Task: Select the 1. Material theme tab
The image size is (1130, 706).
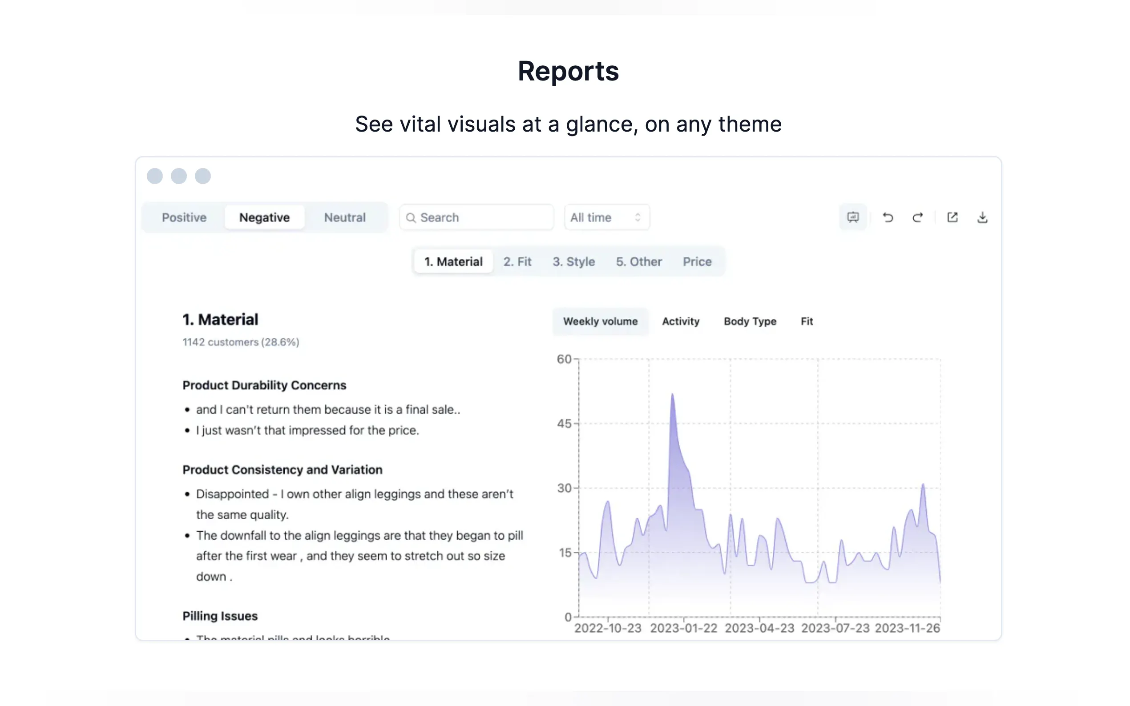Action: tap(453, 261)
